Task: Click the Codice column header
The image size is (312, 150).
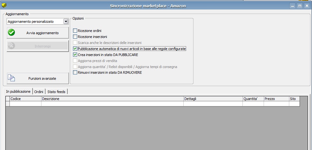Action: (26, 99)
